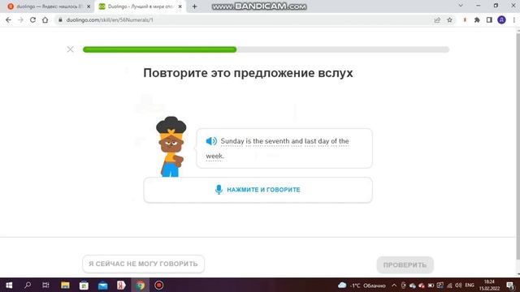This screenshot has width=520, height=292.
Task: Open Yandex browser from taskbar
Action: click(x=121, y=285)
